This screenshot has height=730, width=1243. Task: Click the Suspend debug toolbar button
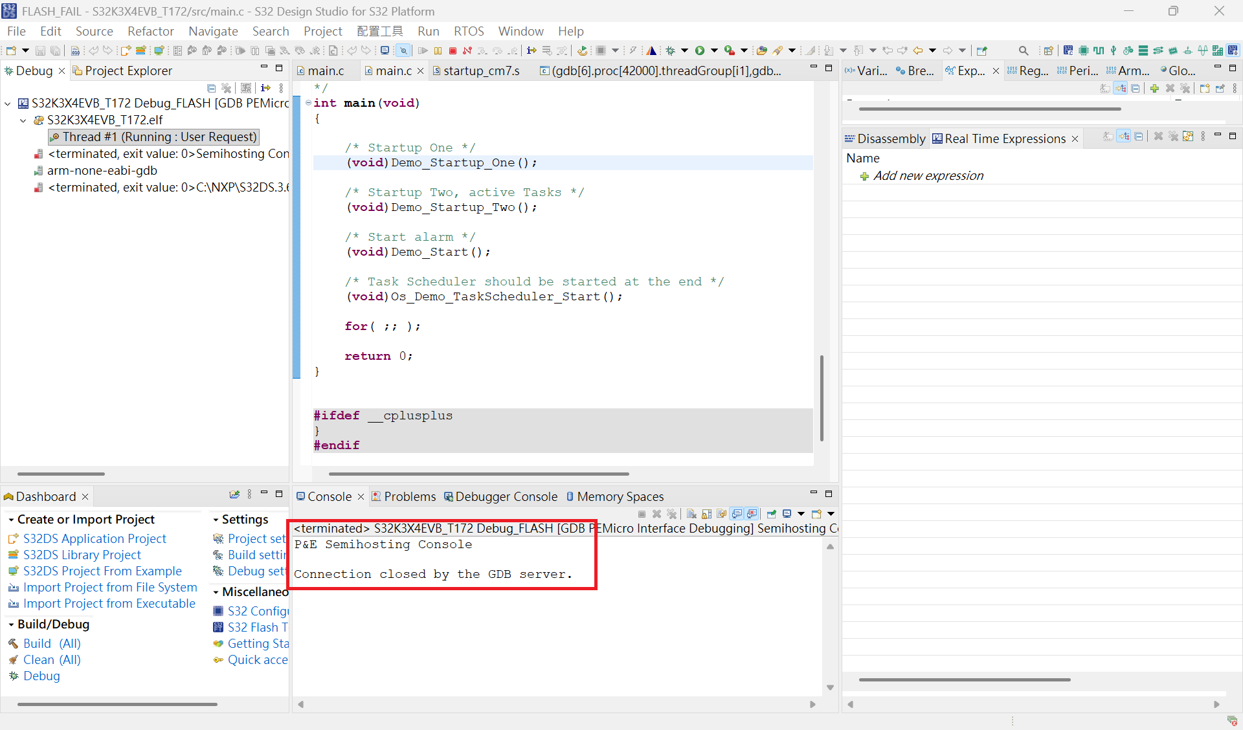pos(438,50)
